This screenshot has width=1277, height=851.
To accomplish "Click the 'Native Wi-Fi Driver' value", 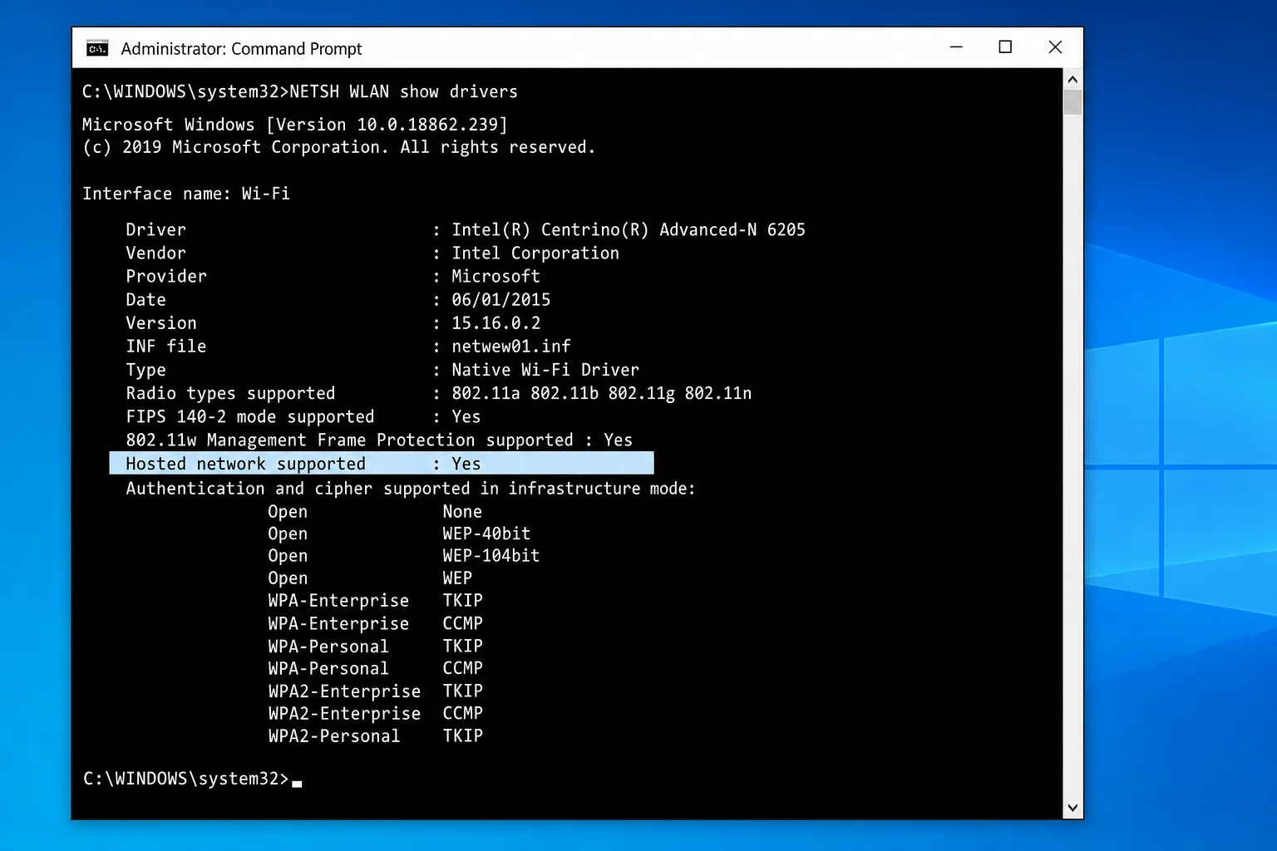I will [x=545, y=370].
